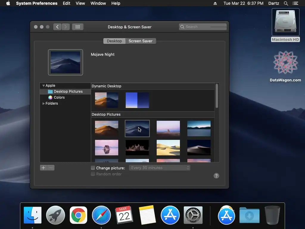Open the Edit menu
Screen dimensions: 305x229
coord(66,3)
